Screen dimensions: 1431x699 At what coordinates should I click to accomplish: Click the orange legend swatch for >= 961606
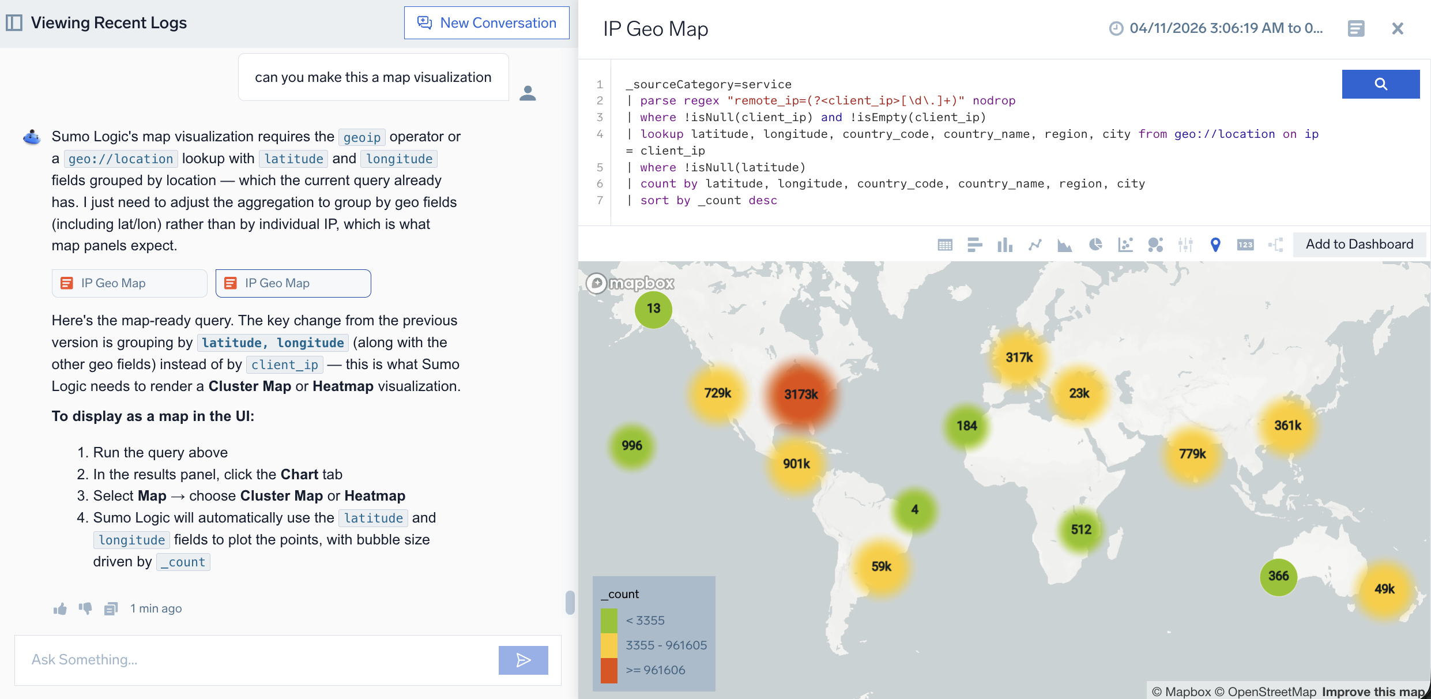pyautogui.click(x=609, y=671)
